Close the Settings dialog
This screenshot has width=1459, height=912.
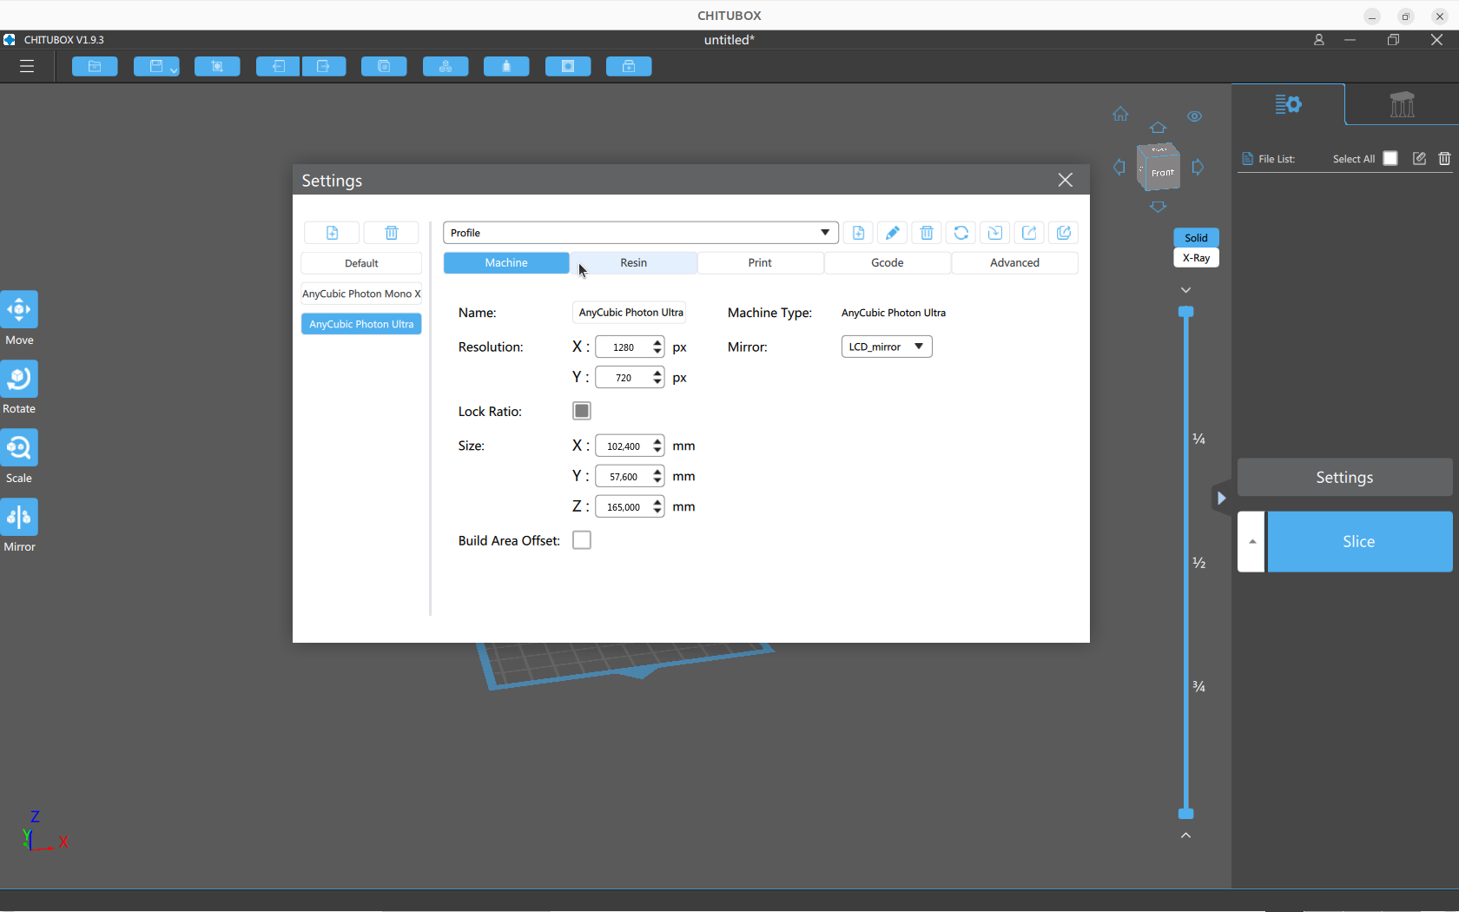1066,180
